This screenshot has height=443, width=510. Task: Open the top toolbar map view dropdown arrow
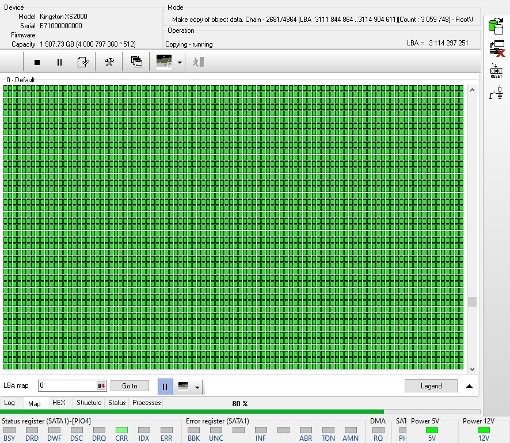[x=180, y=62]
